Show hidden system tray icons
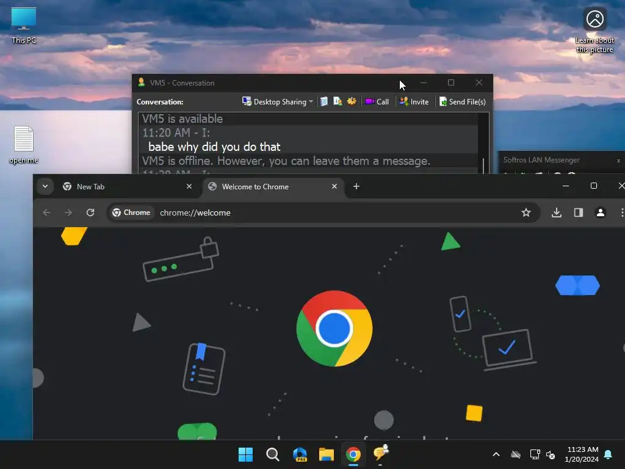 coord(496,454)
